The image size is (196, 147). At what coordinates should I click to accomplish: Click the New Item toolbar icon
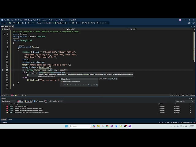tap(10, 23)
